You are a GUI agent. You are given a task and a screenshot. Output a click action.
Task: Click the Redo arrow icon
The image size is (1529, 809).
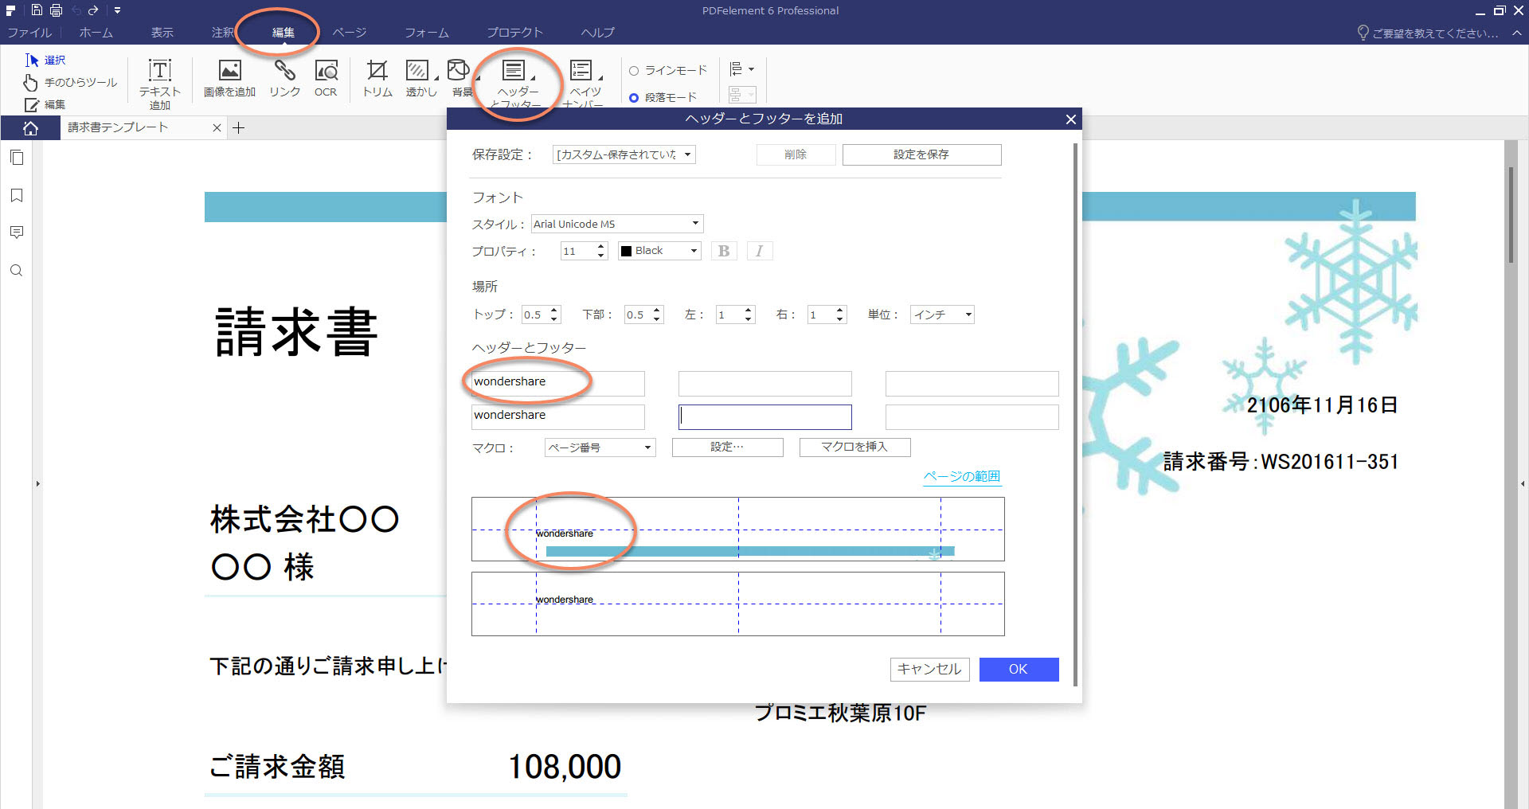click(93, 10)
